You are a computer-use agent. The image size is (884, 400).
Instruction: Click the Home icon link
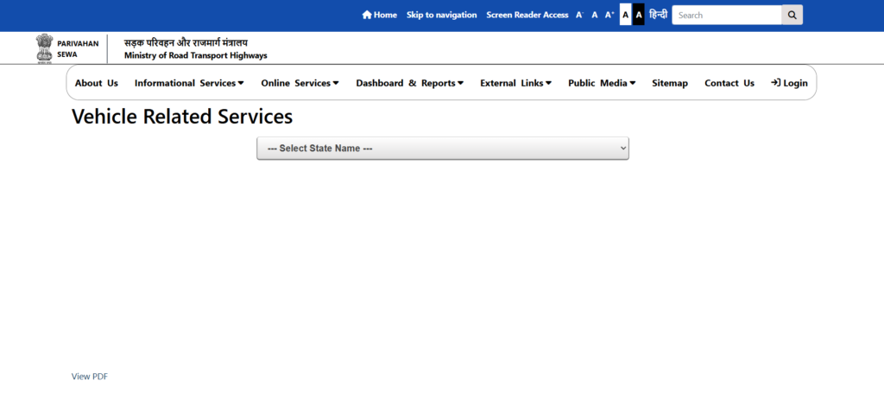(x=367, y=15)
